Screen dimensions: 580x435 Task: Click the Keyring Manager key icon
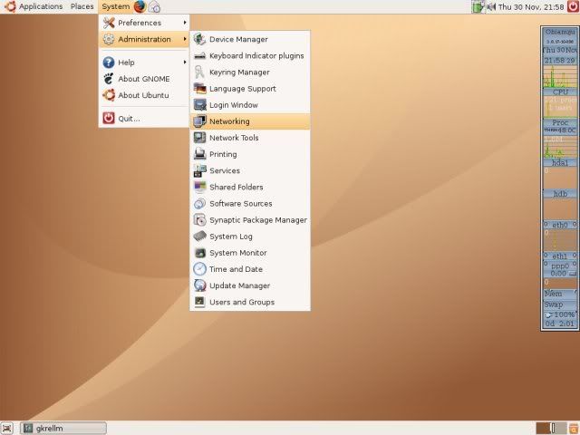pyautogui.click(x=199, y=72)
